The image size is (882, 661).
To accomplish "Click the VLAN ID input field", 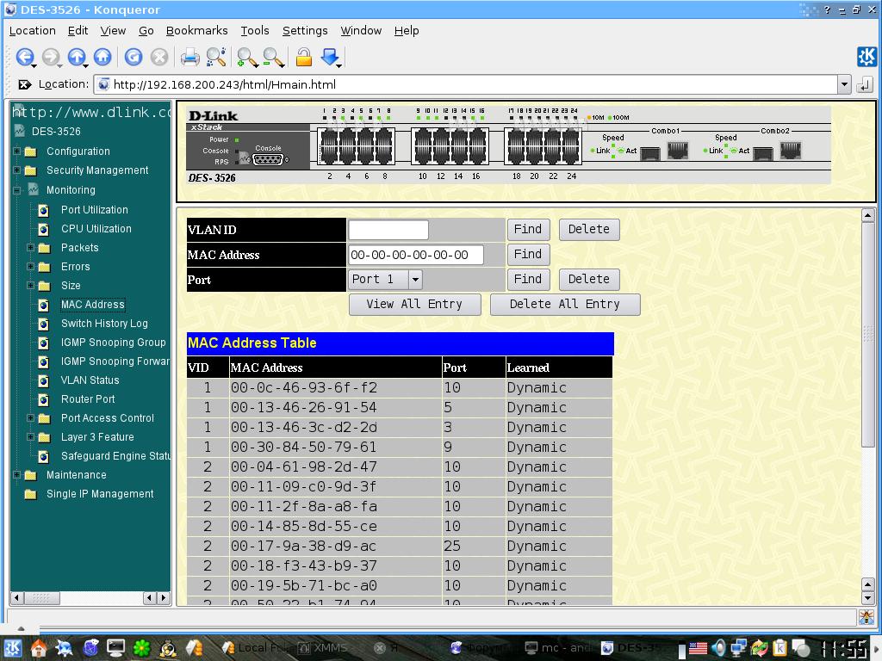I will click(388, 230).
